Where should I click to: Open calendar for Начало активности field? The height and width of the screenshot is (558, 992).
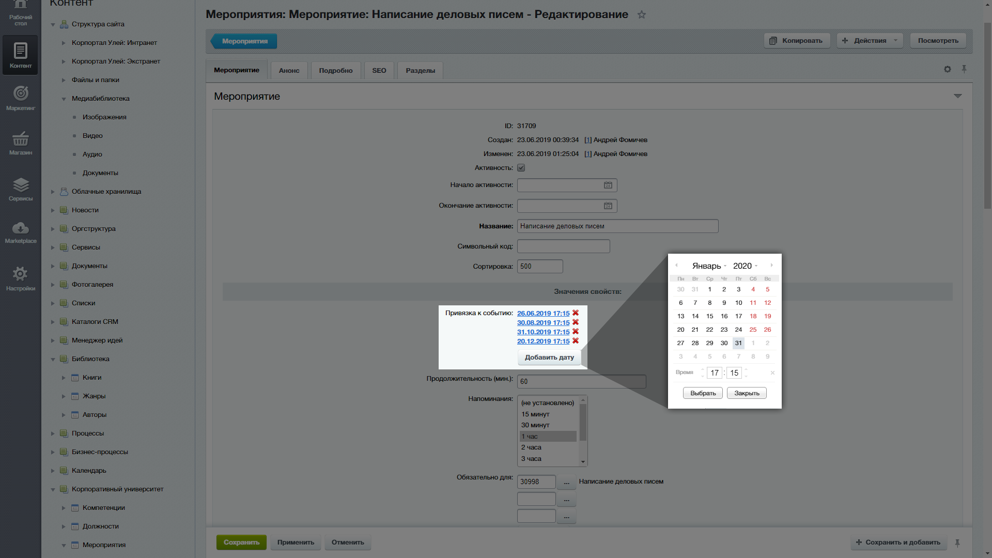point(608,185)
